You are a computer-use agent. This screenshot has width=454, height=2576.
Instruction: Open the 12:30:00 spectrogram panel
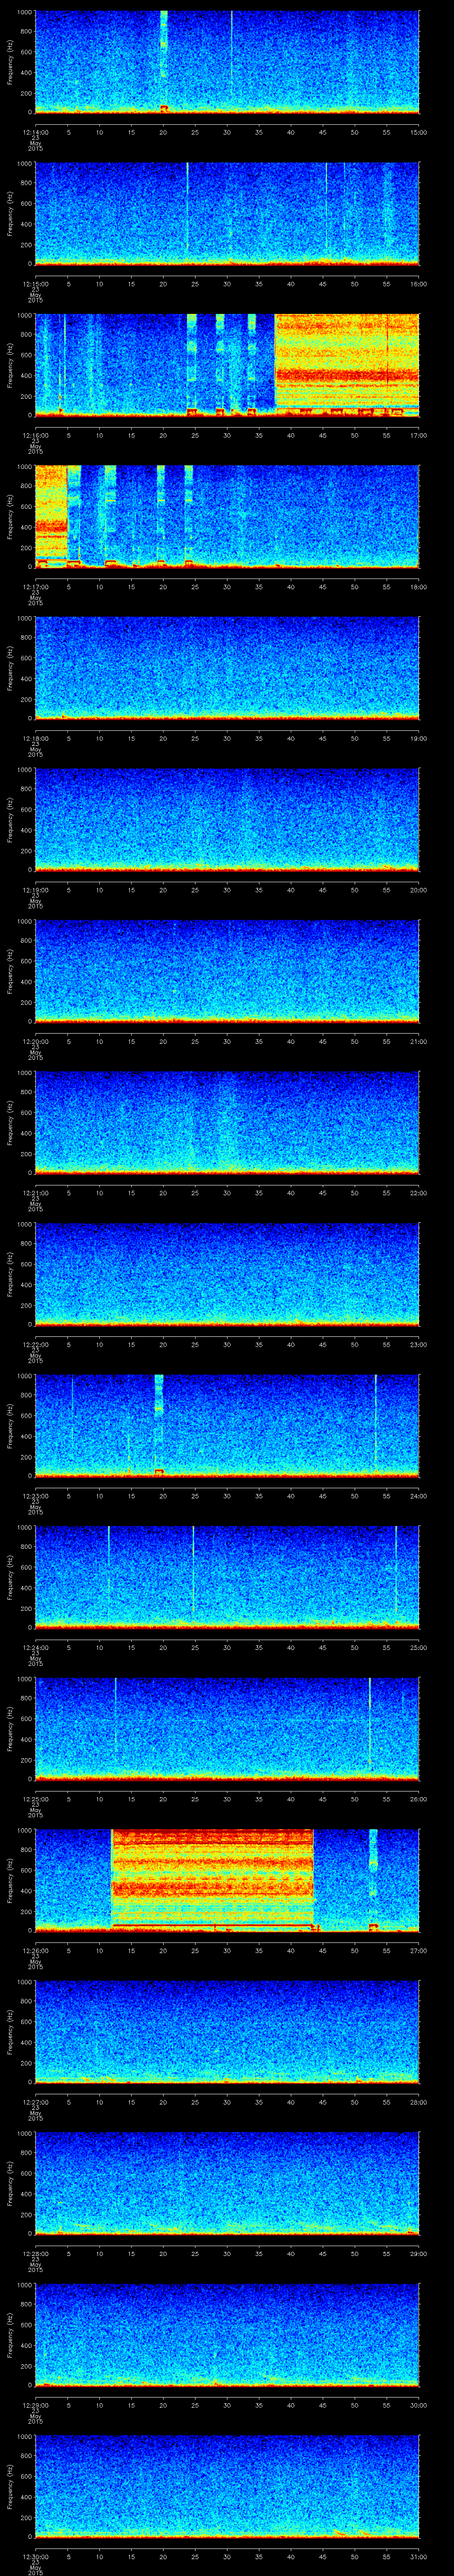click(x=227, y=2486)
